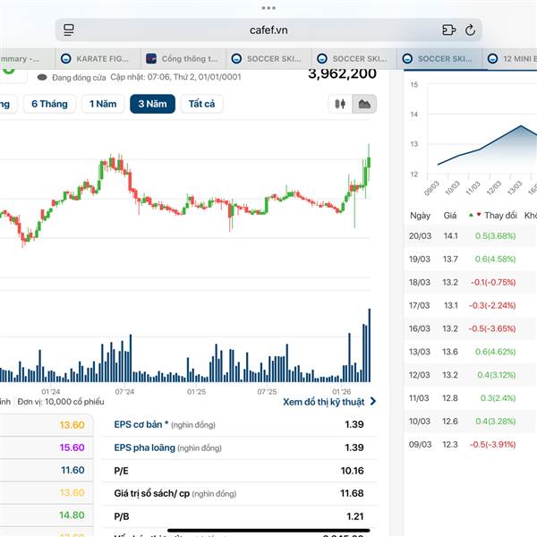Select the 3 Năm time range

pyautogui.click(x=152, y=104)
